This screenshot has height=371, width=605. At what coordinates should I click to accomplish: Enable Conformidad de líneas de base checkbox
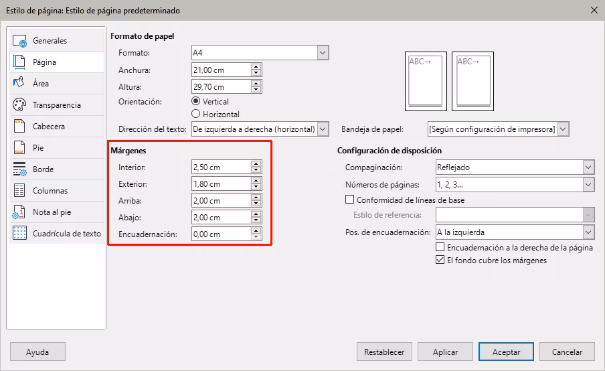click(x=349, y=200)
